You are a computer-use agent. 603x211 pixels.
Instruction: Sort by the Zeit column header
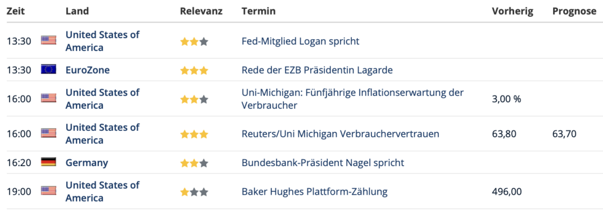[16, 12]
